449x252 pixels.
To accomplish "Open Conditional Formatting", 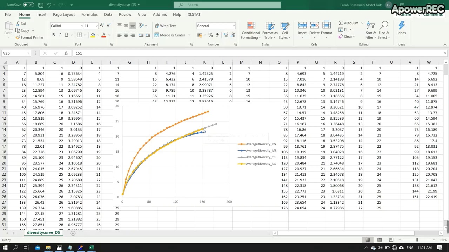I will pyautogui.click(x=250, y=31).
